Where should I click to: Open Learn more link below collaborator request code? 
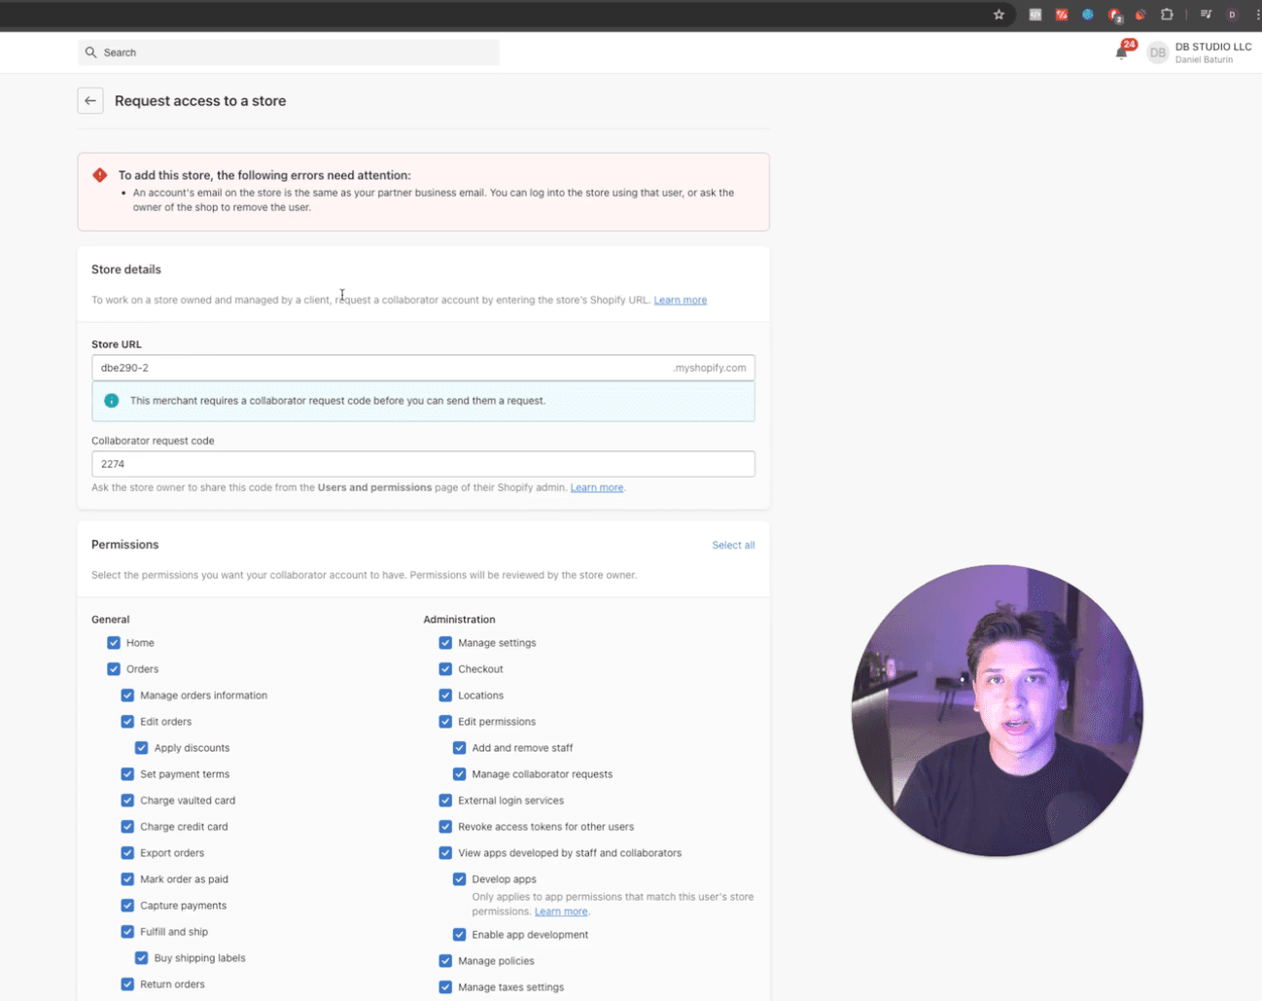596,487
